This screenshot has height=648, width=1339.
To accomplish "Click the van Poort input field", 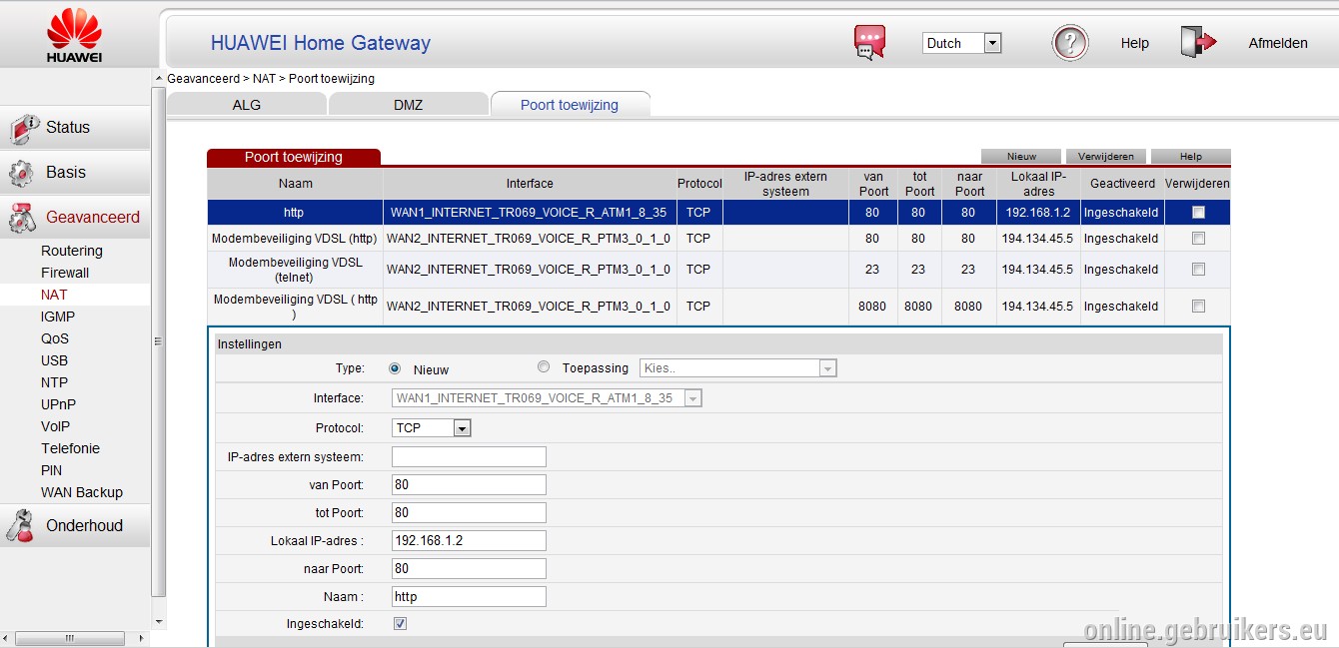I will [469, 485].
